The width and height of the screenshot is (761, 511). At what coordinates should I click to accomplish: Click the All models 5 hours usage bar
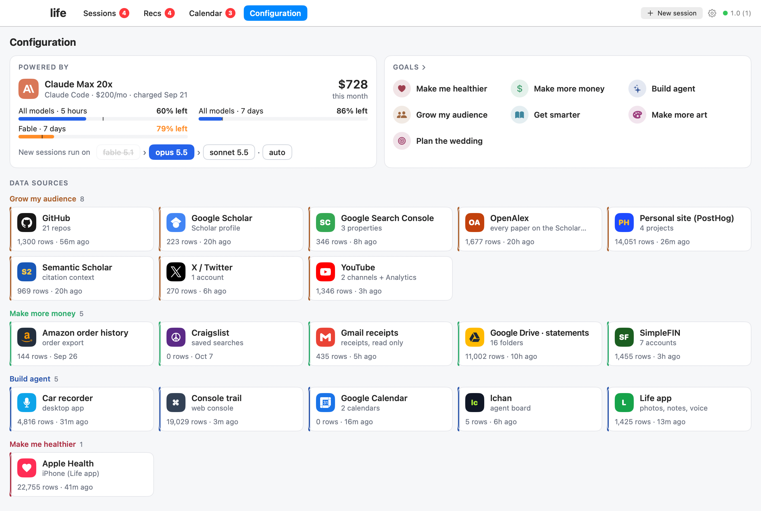point(103,119)
